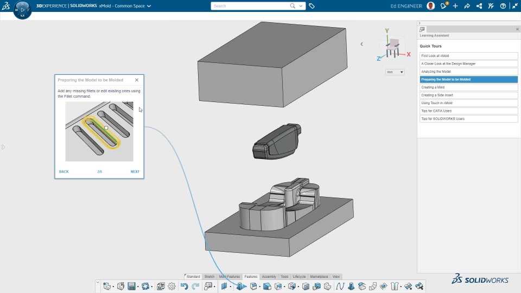Click the plus add icon in top bar
Viewport: 521px width, 293px height.
455,6
